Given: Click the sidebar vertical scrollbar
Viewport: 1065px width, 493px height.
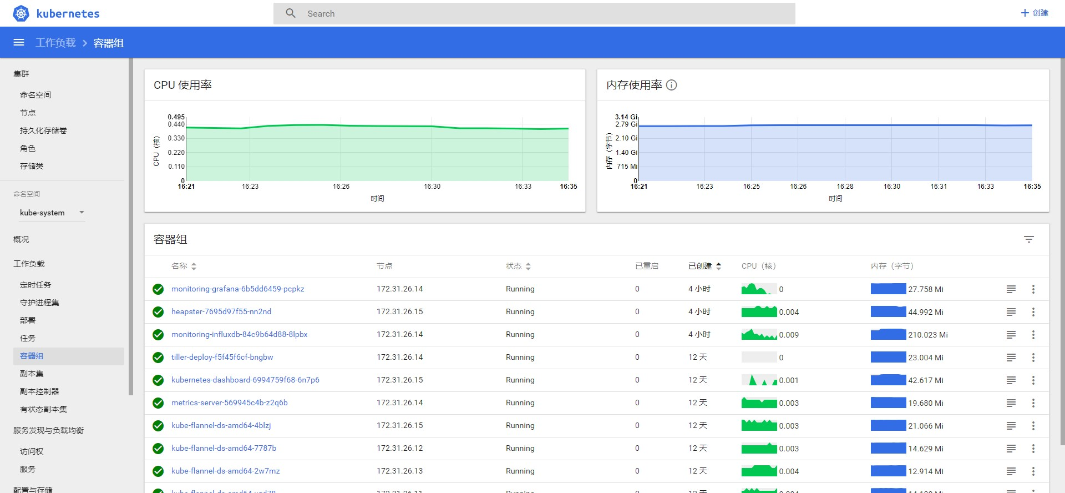Looking at the screenshot, I should point(131,227).
